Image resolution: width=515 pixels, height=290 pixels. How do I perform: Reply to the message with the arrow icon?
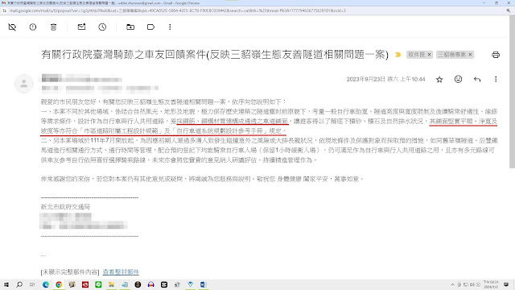477,79
